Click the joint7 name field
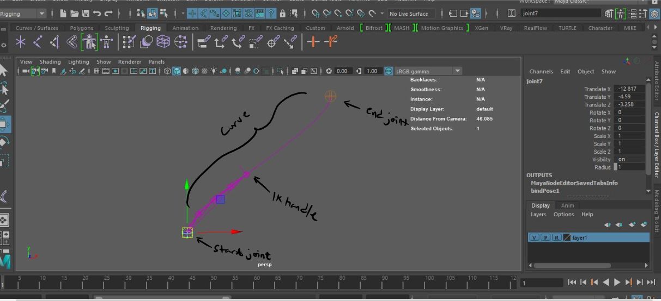Screen dimensions: 661x301 pos(561,14)
